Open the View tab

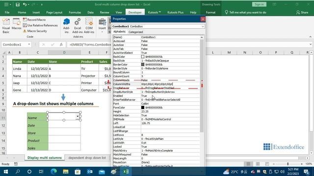click(x=119, y=12)
